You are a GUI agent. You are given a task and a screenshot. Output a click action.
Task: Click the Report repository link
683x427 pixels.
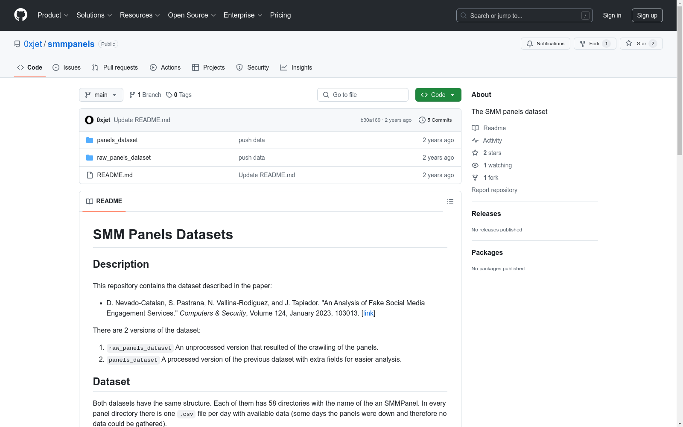(494, 190)
